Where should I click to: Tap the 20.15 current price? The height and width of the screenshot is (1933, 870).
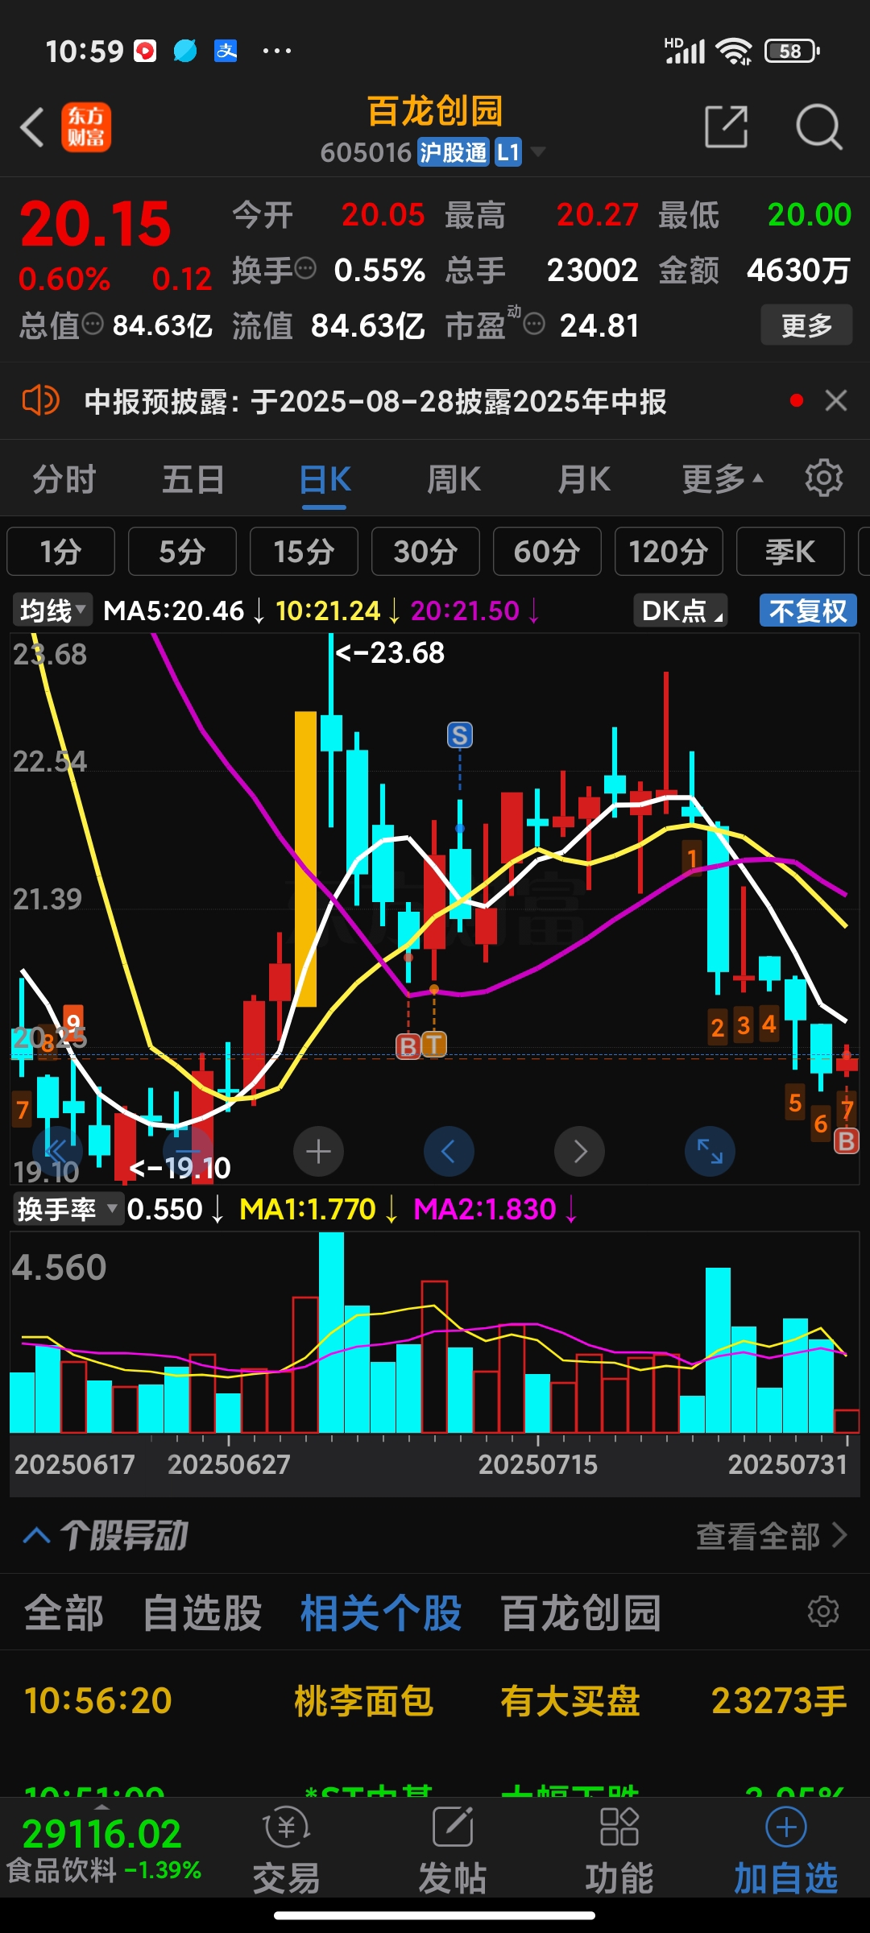[x=96, y=223]
